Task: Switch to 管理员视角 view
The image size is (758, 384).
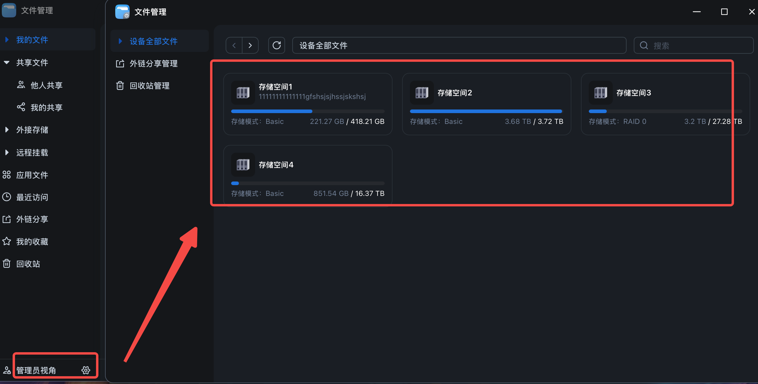Action: pyautogui.click(x=36, y=370)
